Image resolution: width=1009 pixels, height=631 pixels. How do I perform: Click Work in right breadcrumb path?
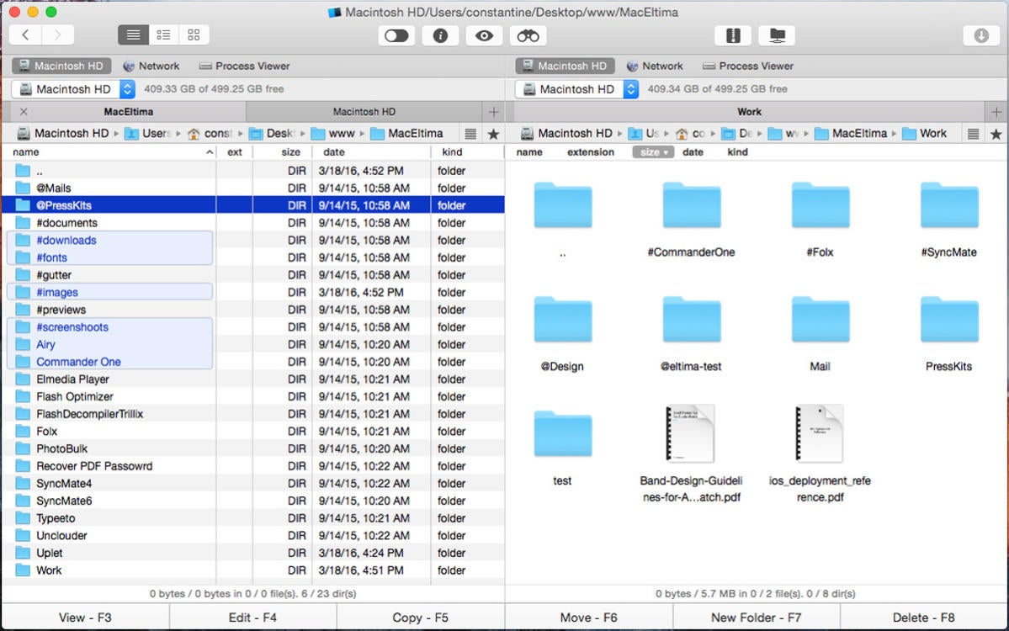tap(925, 133)
